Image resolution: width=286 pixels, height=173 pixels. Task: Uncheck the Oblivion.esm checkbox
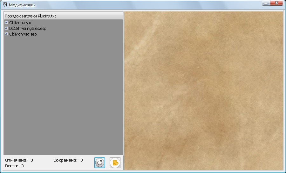coord(6,23)
